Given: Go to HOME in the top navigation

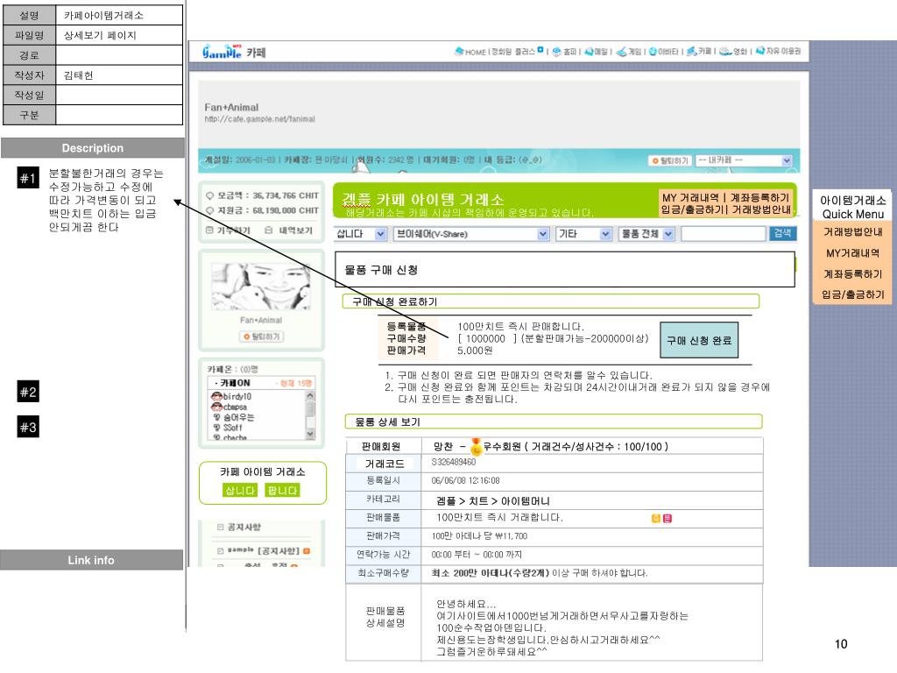Looking at the screenshot, I should [470, 52].
